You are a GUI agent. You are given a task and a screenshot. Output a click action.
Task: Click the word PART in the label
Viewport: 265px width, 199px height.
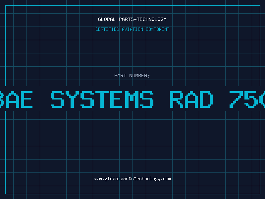point(120,76)
